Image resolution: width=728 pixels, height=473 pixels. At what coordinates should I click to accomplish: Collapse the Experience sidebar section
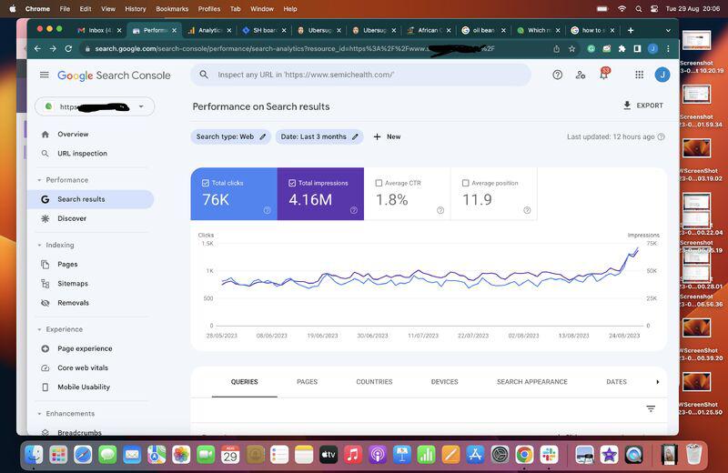(x=40, y=329)
